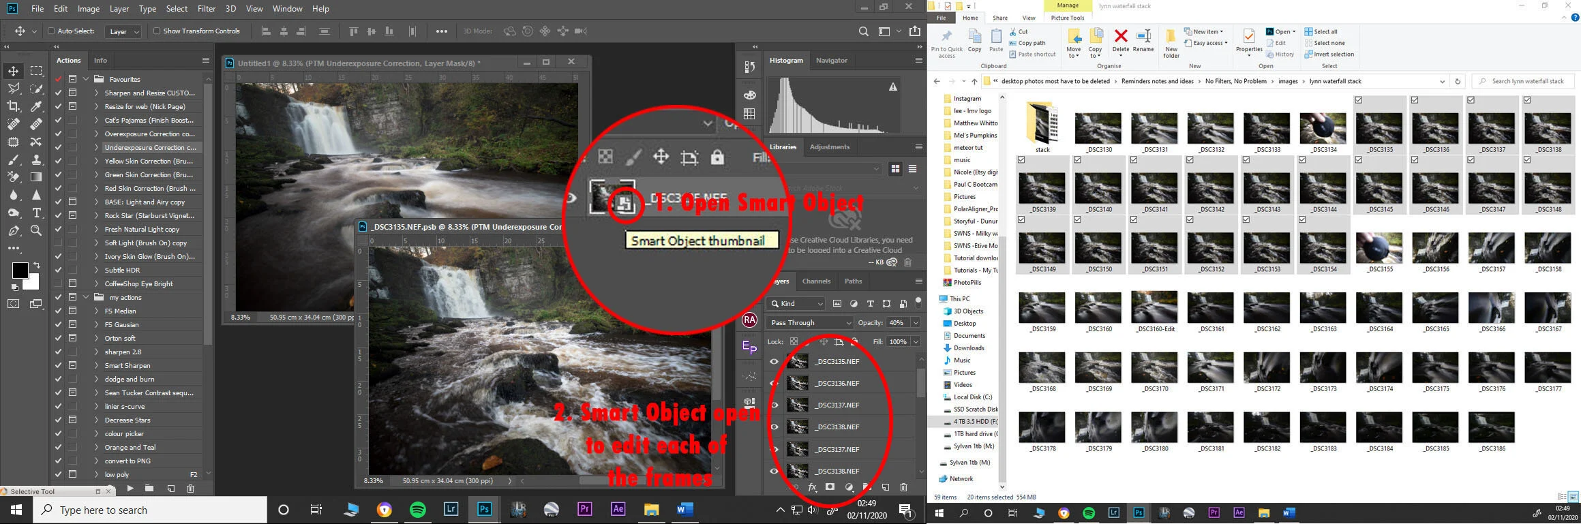Delete the selected action with trash icon
This screenshot has height=524, width=1581.
[x=190, y=488]
